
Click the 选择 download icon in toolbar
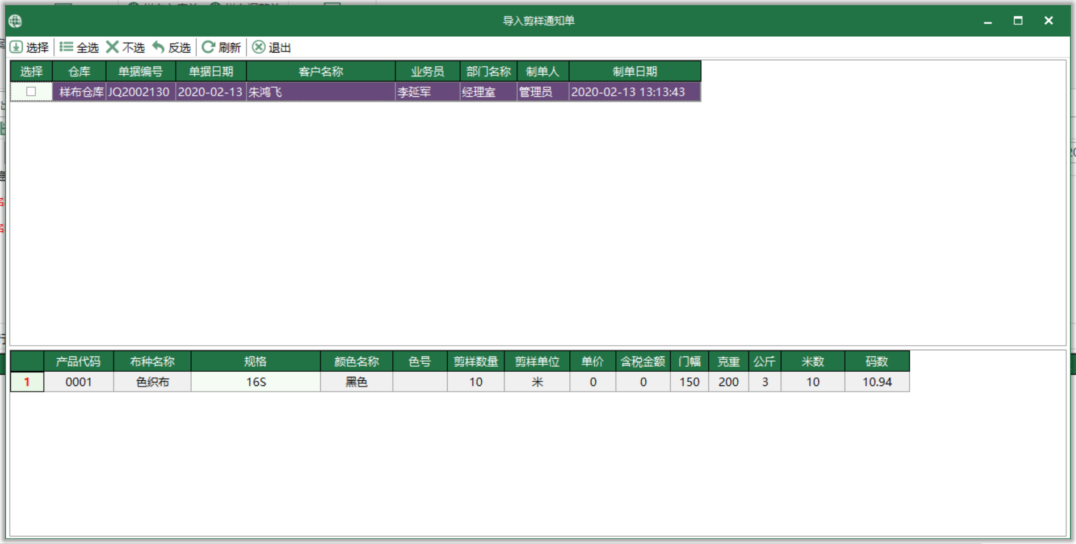point(16,47)
